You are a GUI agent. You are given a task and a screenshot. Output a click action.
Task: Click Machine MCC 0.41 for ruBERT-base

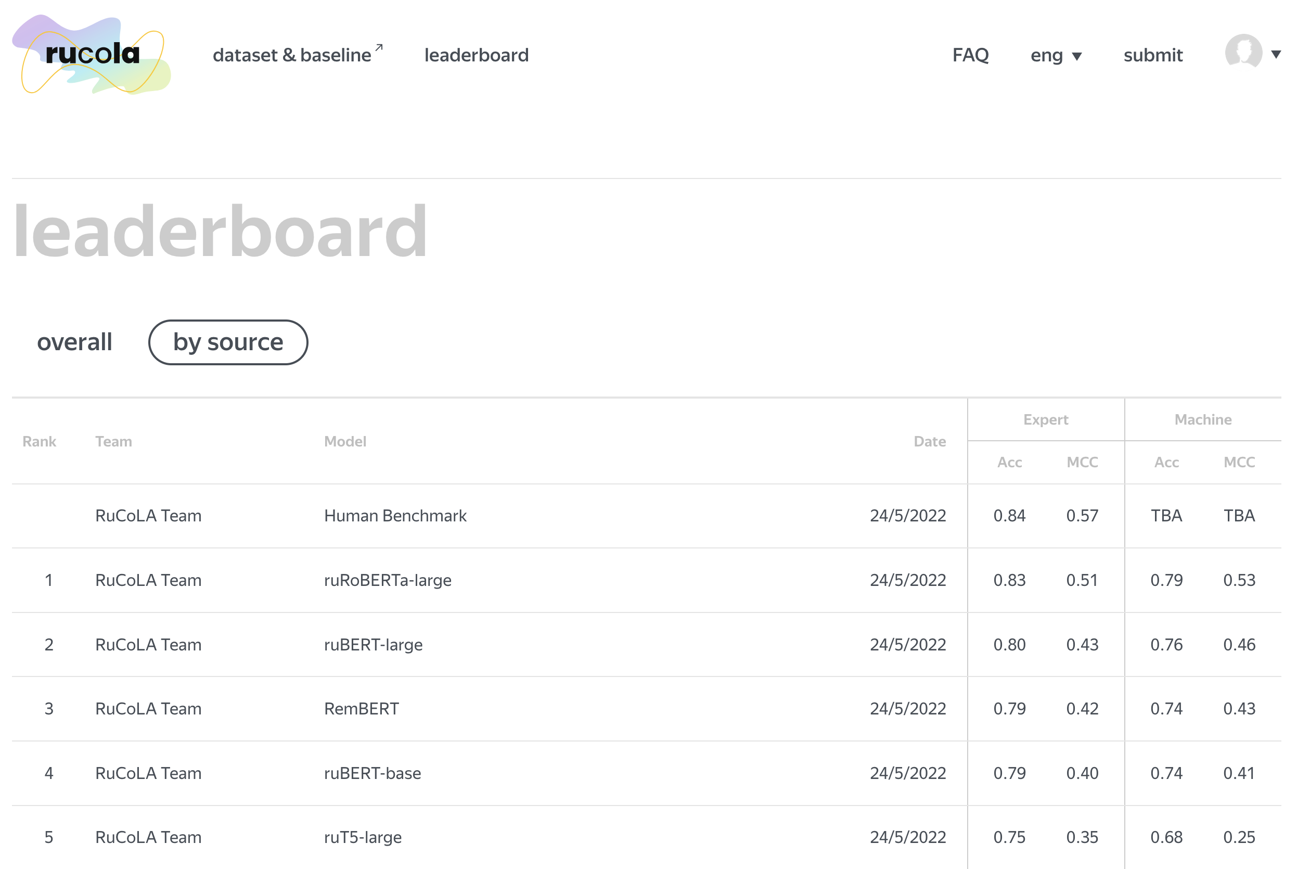[1239, 773]
